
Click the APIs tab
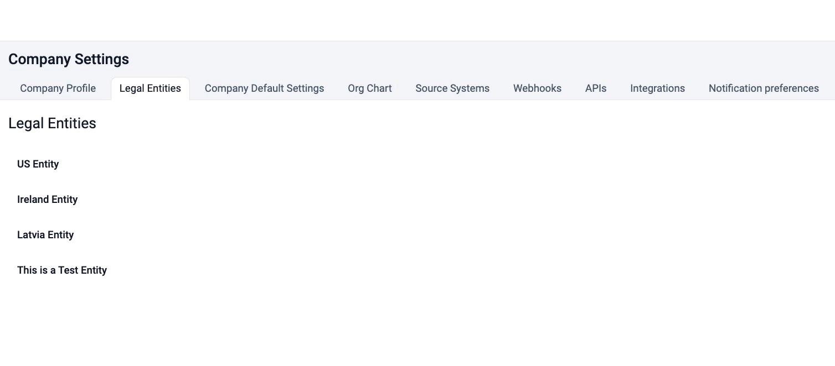tap(595, 88)
